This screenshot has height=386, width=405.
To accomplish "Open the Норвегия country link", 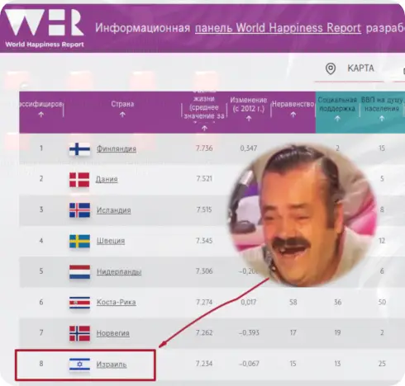I will pyautogui.click(x=112, y=333).
